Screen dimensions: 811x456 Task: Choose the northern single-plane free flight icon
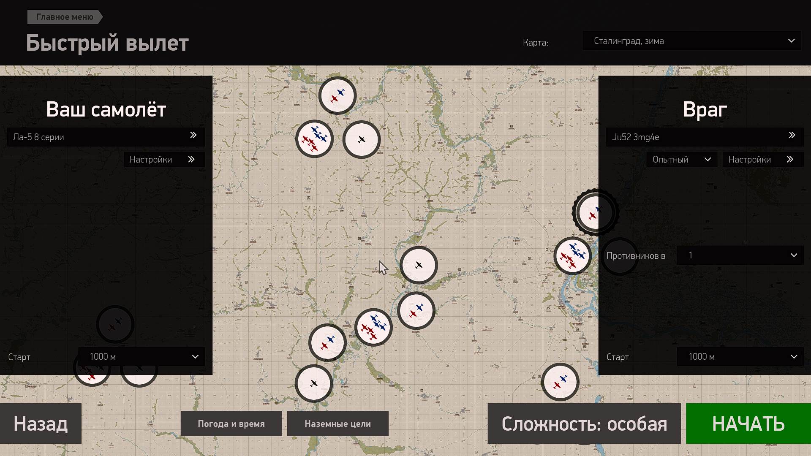[x=361, y=139]
